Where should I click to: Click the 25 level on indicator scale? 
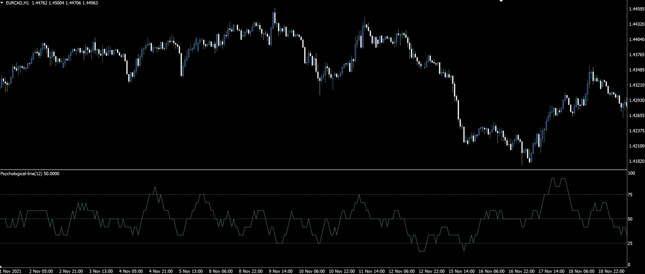(630, 243)
